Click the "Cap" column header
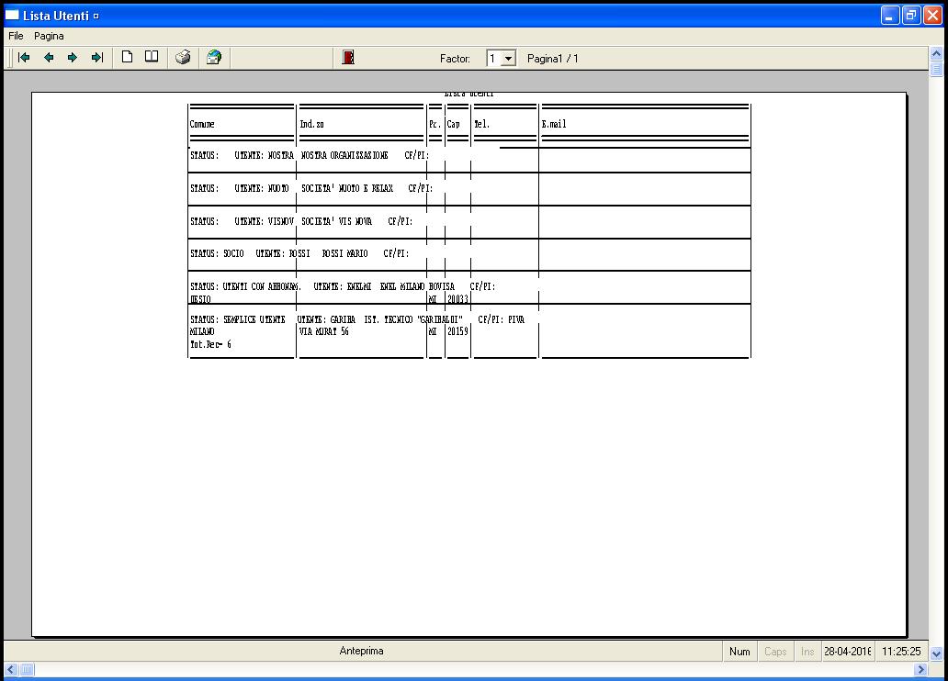 tap(454, 124)
